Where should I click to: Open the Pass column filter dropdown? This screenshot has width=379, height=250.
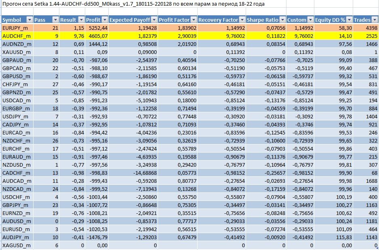click(55, 20)
